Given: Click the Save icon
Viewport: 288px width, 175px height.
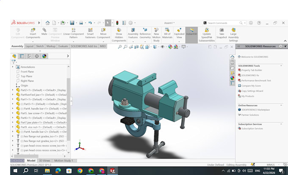Looking at the screenshot, I should (72, 23).
